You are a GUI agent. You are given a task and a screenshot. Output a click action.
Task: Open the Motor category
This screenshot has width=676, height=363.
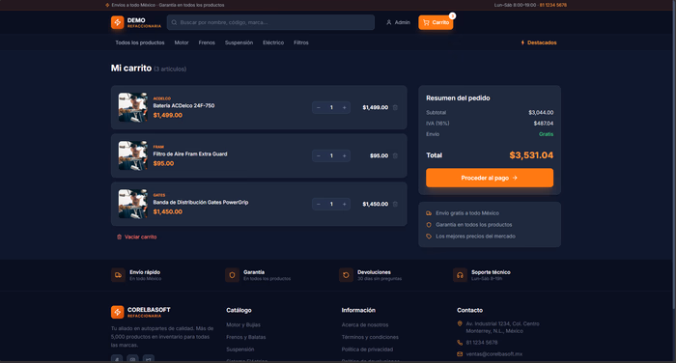click(182, 42)
